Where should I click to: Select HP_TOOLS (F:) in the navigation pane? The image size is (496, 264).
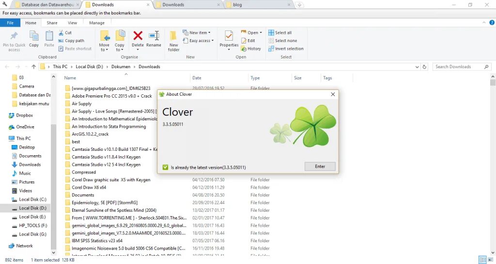(33, 225)
